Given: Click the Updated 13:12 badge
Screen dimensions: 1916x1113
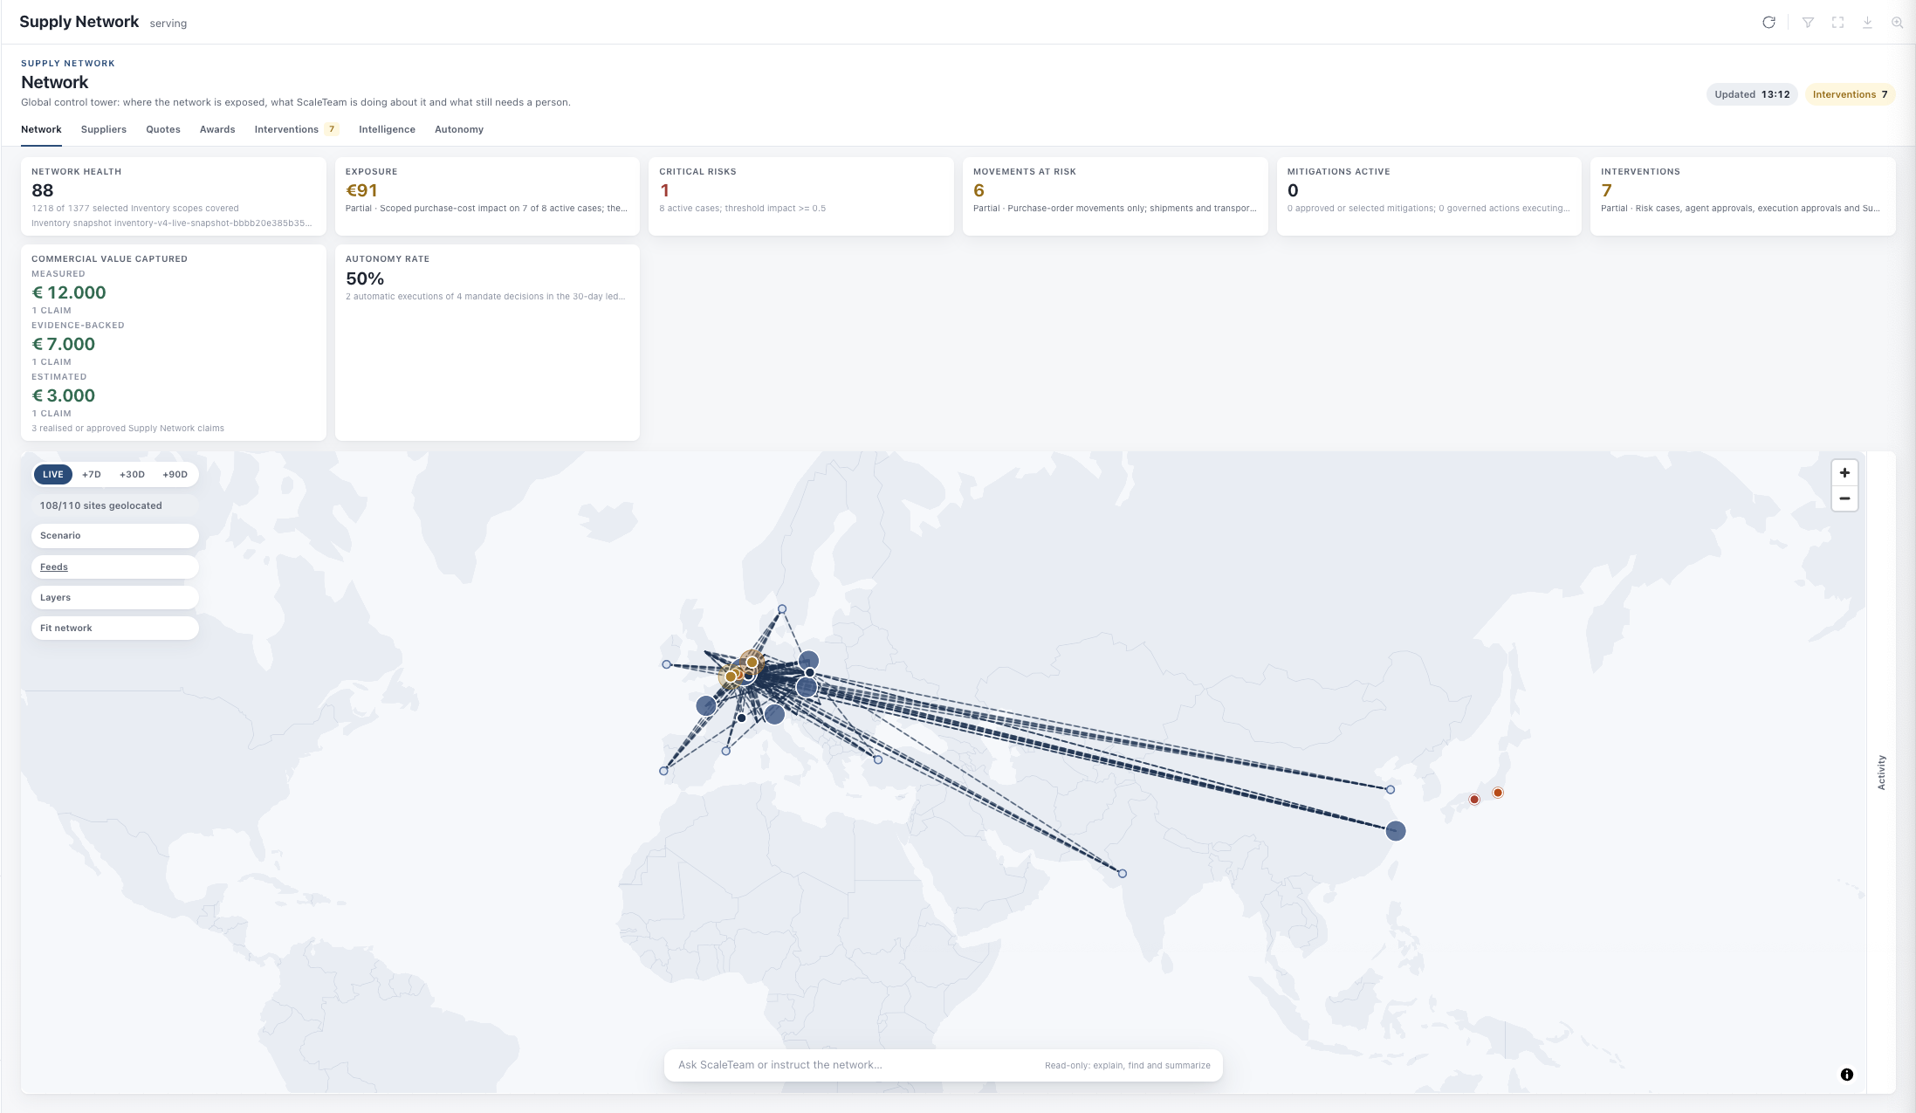Looking at the screenshot, I should tap(1752, 94).
